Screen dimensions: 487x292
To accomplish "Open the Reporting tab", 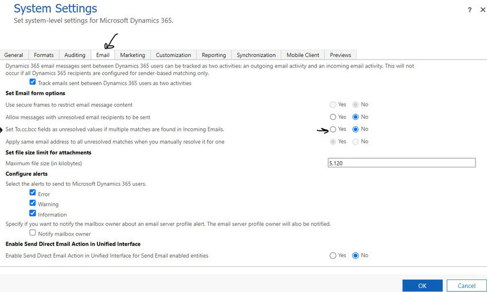I will coord(214,55).
